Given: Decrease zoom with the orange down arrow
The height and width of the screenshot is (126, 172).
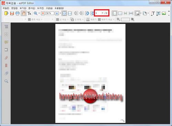Looking at the screenshot, I should click(x=43, y=13).
